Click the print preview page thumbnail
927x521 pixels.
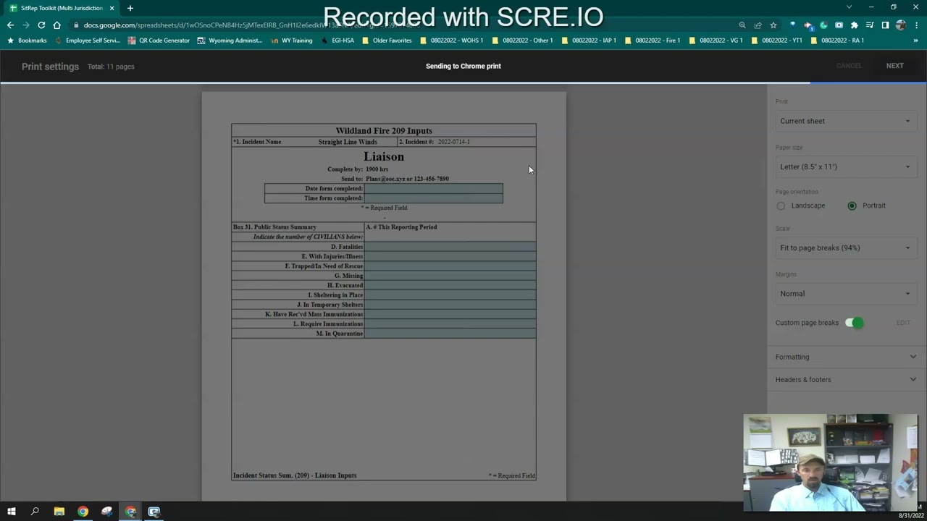pos(384,296)
